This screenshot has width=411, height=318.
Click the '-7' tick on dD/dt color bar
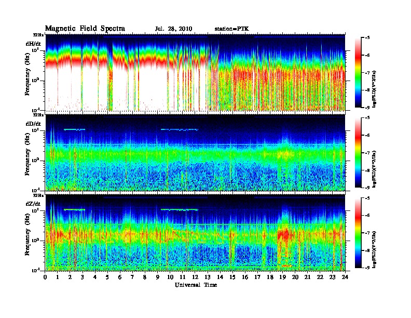click(x=367, y=153)
